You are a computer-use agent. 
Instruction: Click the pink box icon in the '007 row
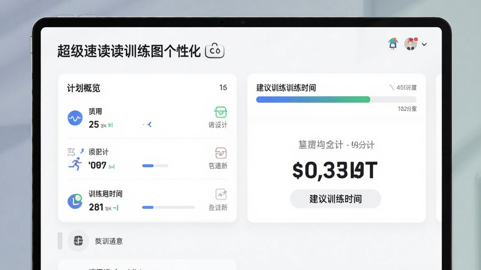(x=221, y=153)
